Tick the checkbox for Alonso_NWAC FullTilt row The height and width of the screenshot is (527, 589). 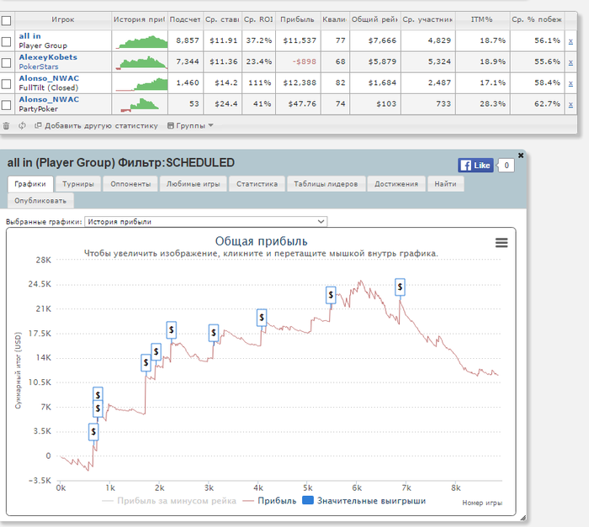[6, 84]
